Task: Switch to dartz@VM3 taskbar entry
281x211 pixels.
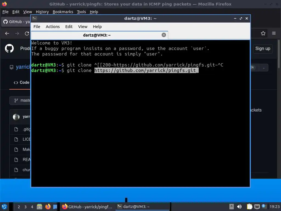Action: click(x=142, y=207)
